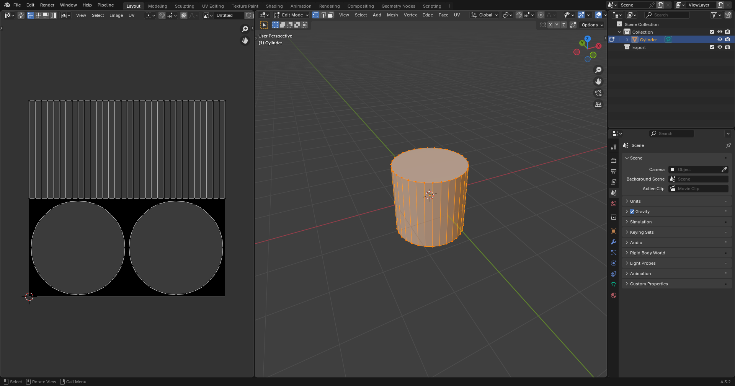This screenshot has width=735, height=386.
Task: Disable Gravity in Scene properties
Action: click(632, 212)
